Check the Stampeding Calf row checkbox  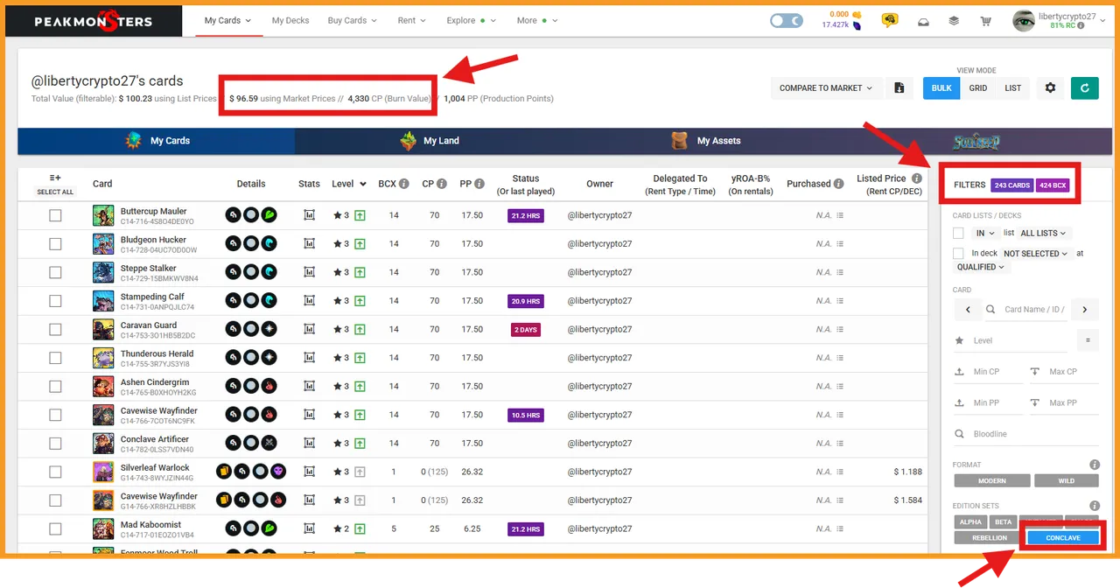click(x=55, y=301)
